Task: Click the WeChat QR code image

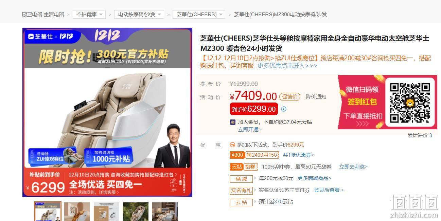Action: (x=410, y=102)
